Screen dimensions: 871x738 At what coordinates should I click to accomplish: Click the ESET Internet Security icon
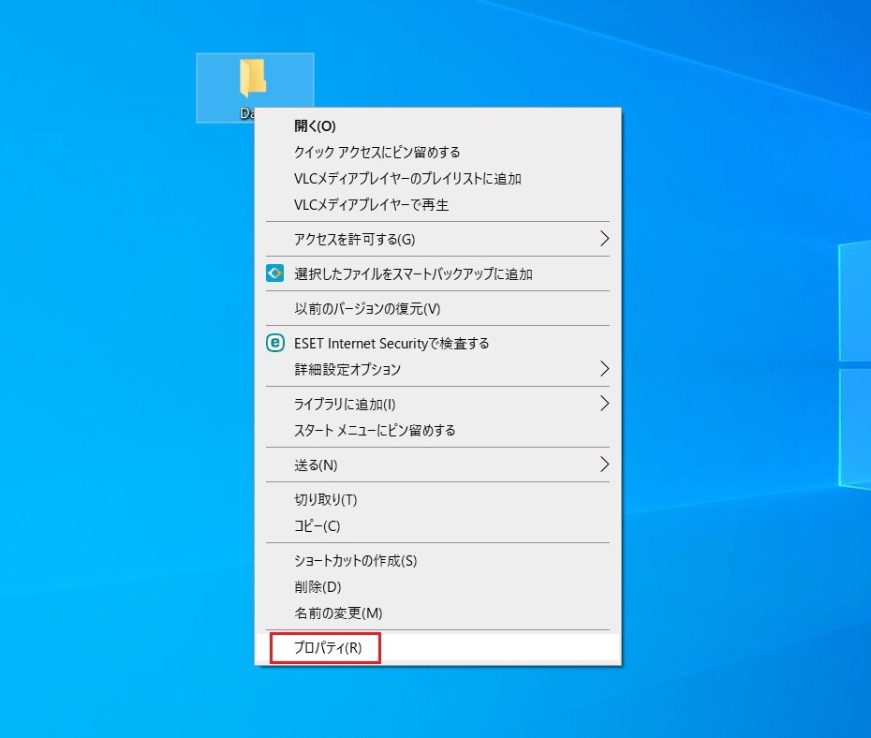point(275,343)
